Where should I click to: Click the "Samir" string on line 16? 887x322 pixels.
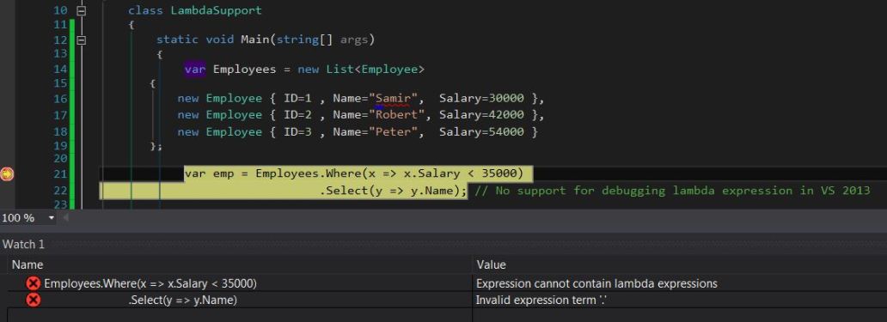(x=393, y=99)
